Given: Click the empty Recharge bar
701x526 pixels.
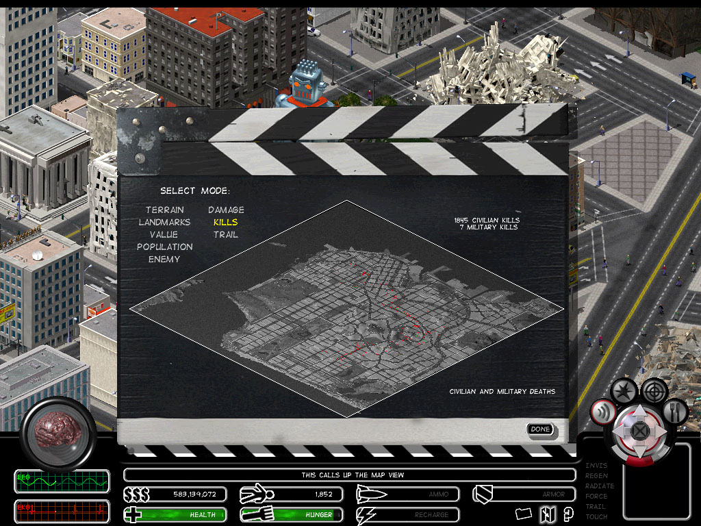Looking at the screenshot, I should 416,515.
